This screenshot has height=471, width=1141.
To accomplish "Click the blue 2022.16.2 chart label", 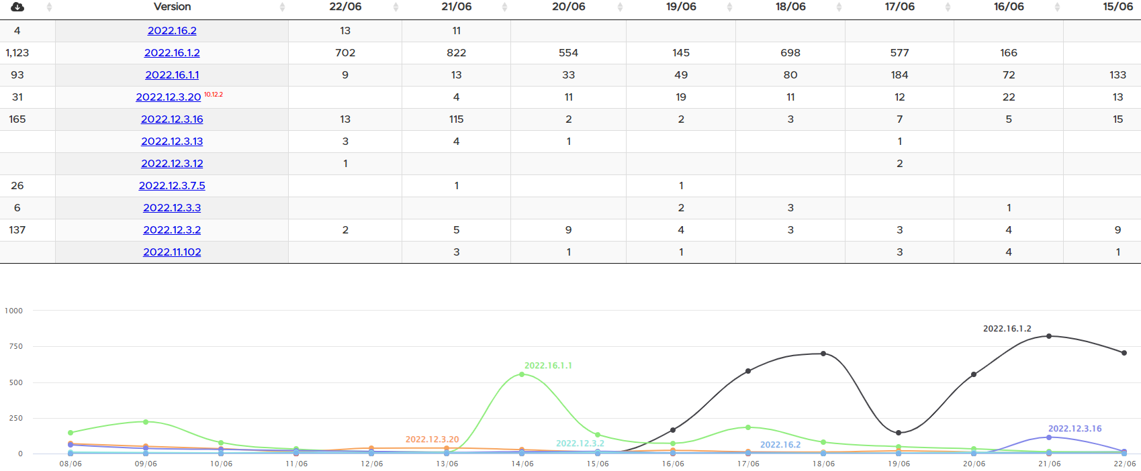I will (x=780, y=445).
